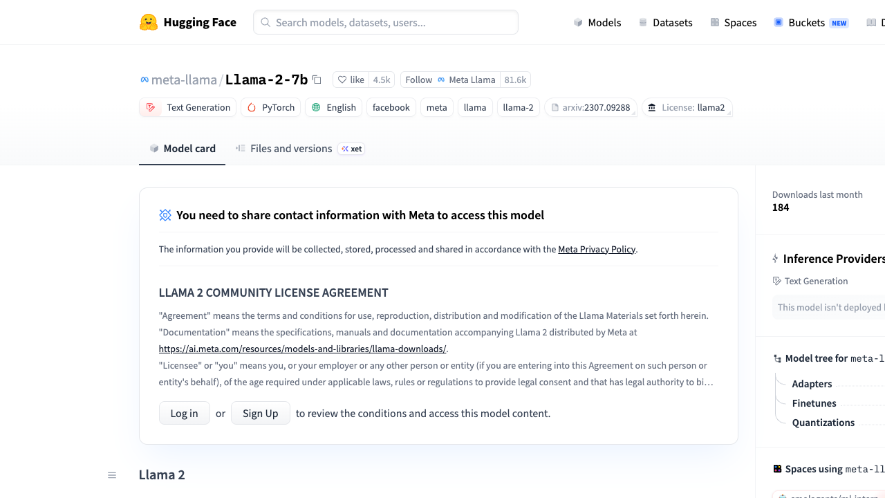Click the Hugging Face home text link
The image size is (885, 498).
tap(200, 22)
